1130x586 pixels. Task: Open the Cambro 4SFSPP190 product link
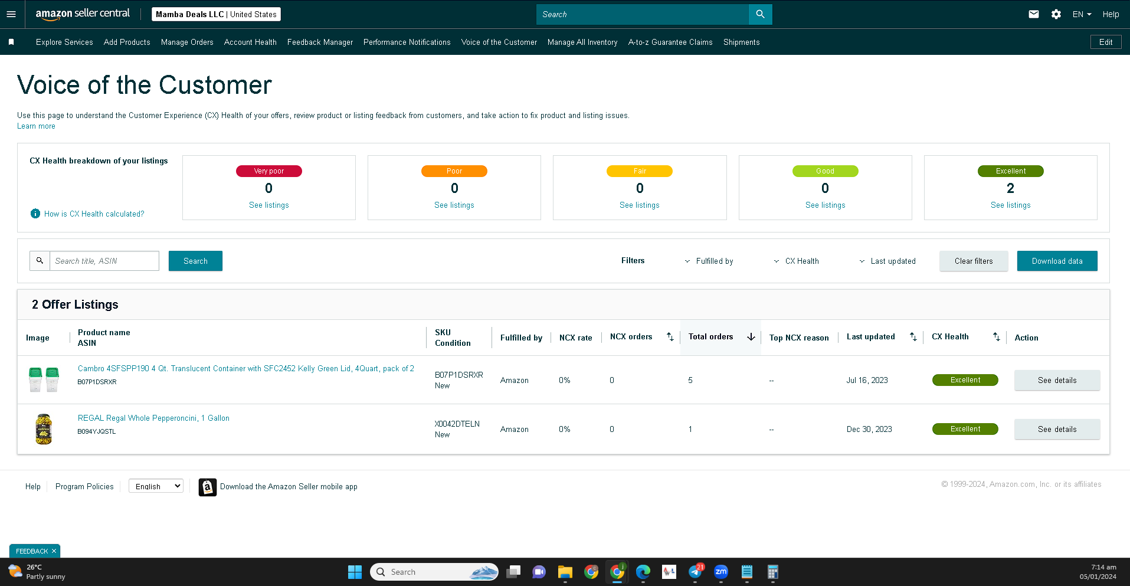click(246, 368)
